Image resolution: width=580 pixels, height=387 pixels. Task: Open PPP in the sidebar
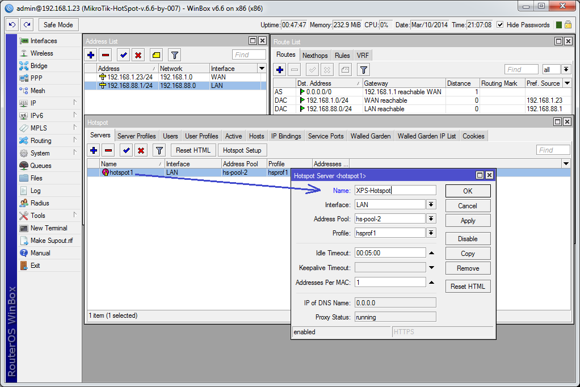click(36, 78)
